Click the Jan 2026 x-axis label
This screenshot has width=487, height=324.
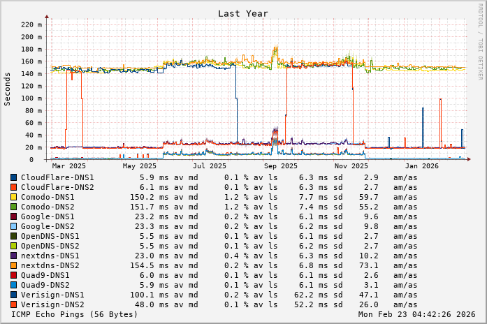coord(422,166)
